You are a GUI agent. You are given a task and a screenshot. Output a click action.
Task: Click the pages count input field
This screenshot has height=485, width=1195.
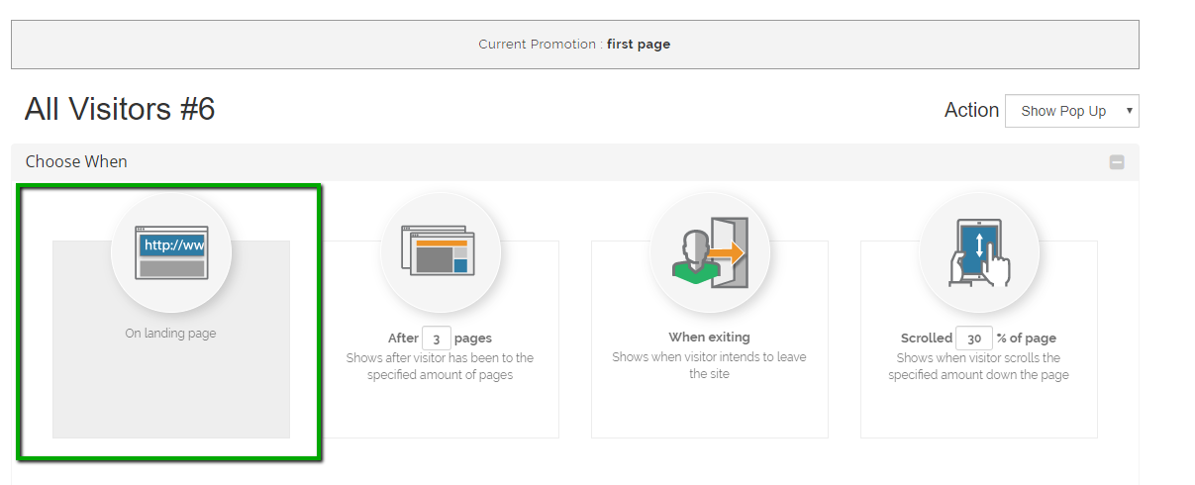click(436, 339)
